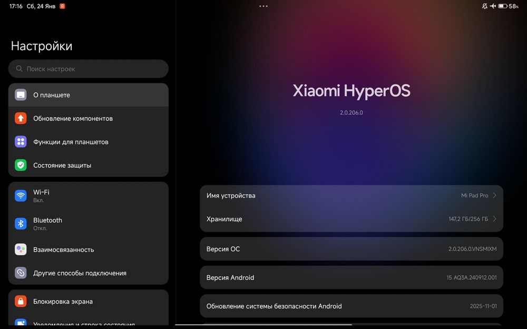Click the 147,2 ГБ/256 ГБ storage value
Viewport: 527px width, 329px height.
point(468,219)
